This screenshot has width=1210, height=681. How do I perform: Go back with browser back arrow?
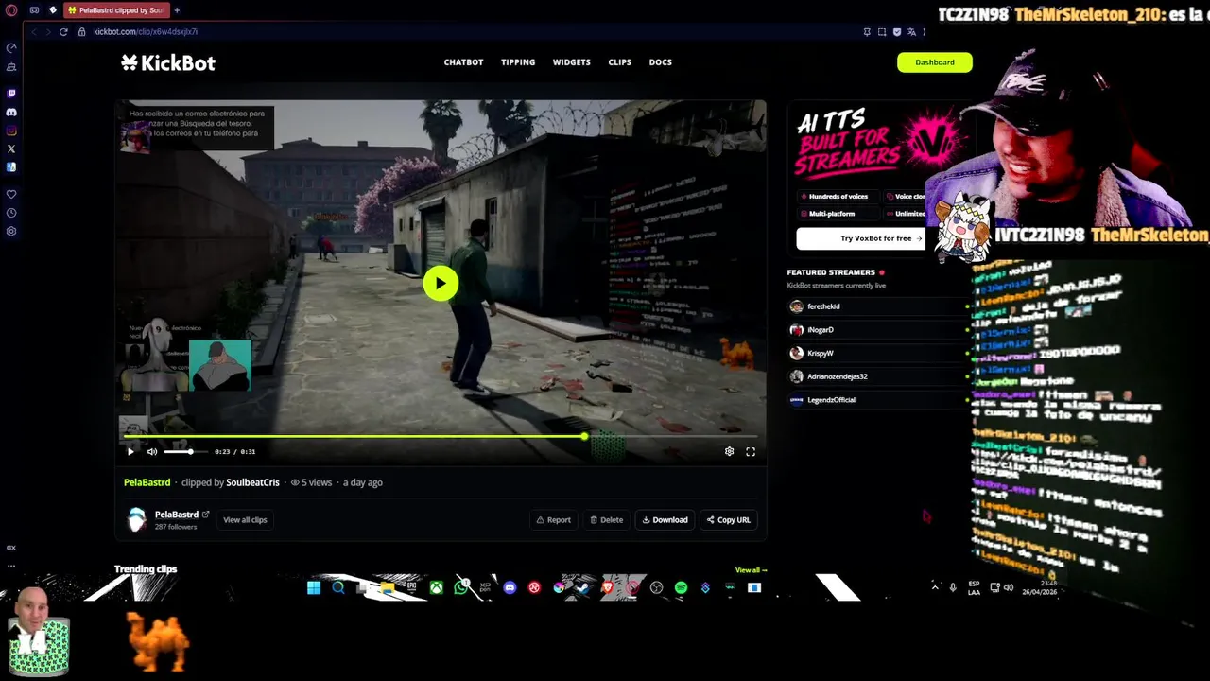pos(34,31)
